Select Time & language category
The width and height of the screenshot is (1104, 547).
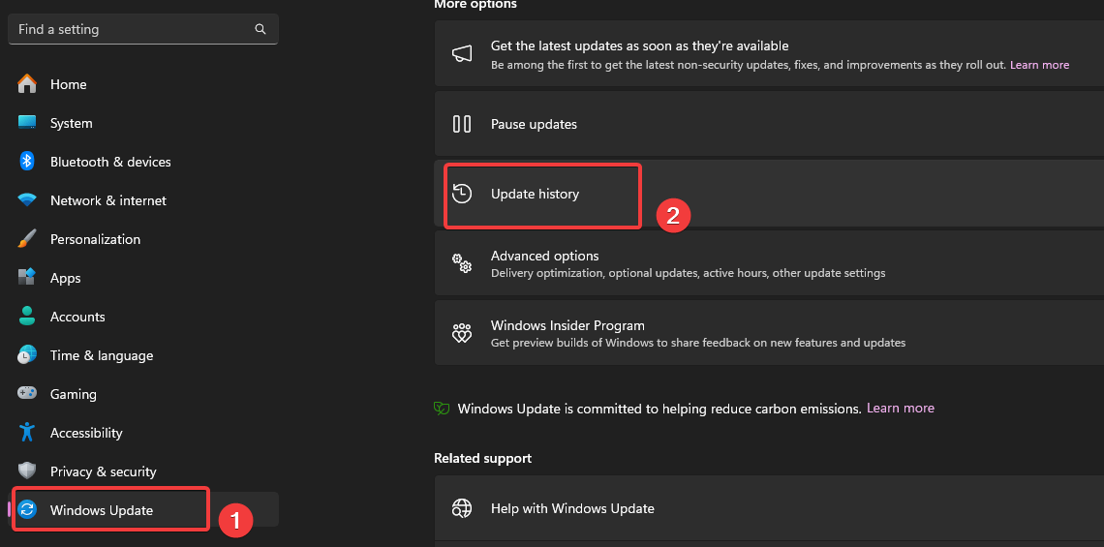click(x=101, y=355)
